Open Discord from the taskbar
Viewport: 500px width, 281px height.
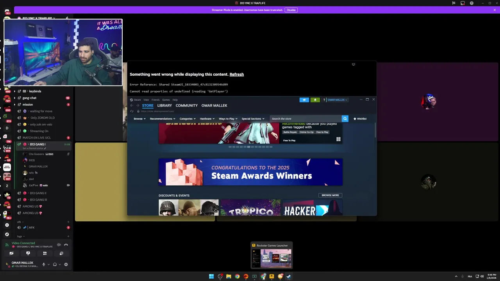[x=280, y=276]
